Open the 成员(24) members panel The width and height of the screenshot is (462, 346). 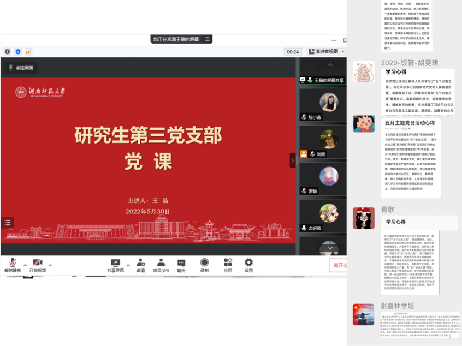click(x=161, y=265)
